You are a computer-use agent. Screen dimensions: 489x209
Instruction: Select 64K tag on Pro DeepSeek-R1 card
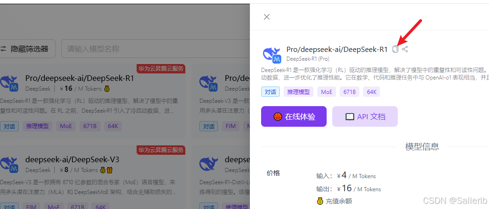click(x=113, y=126)
